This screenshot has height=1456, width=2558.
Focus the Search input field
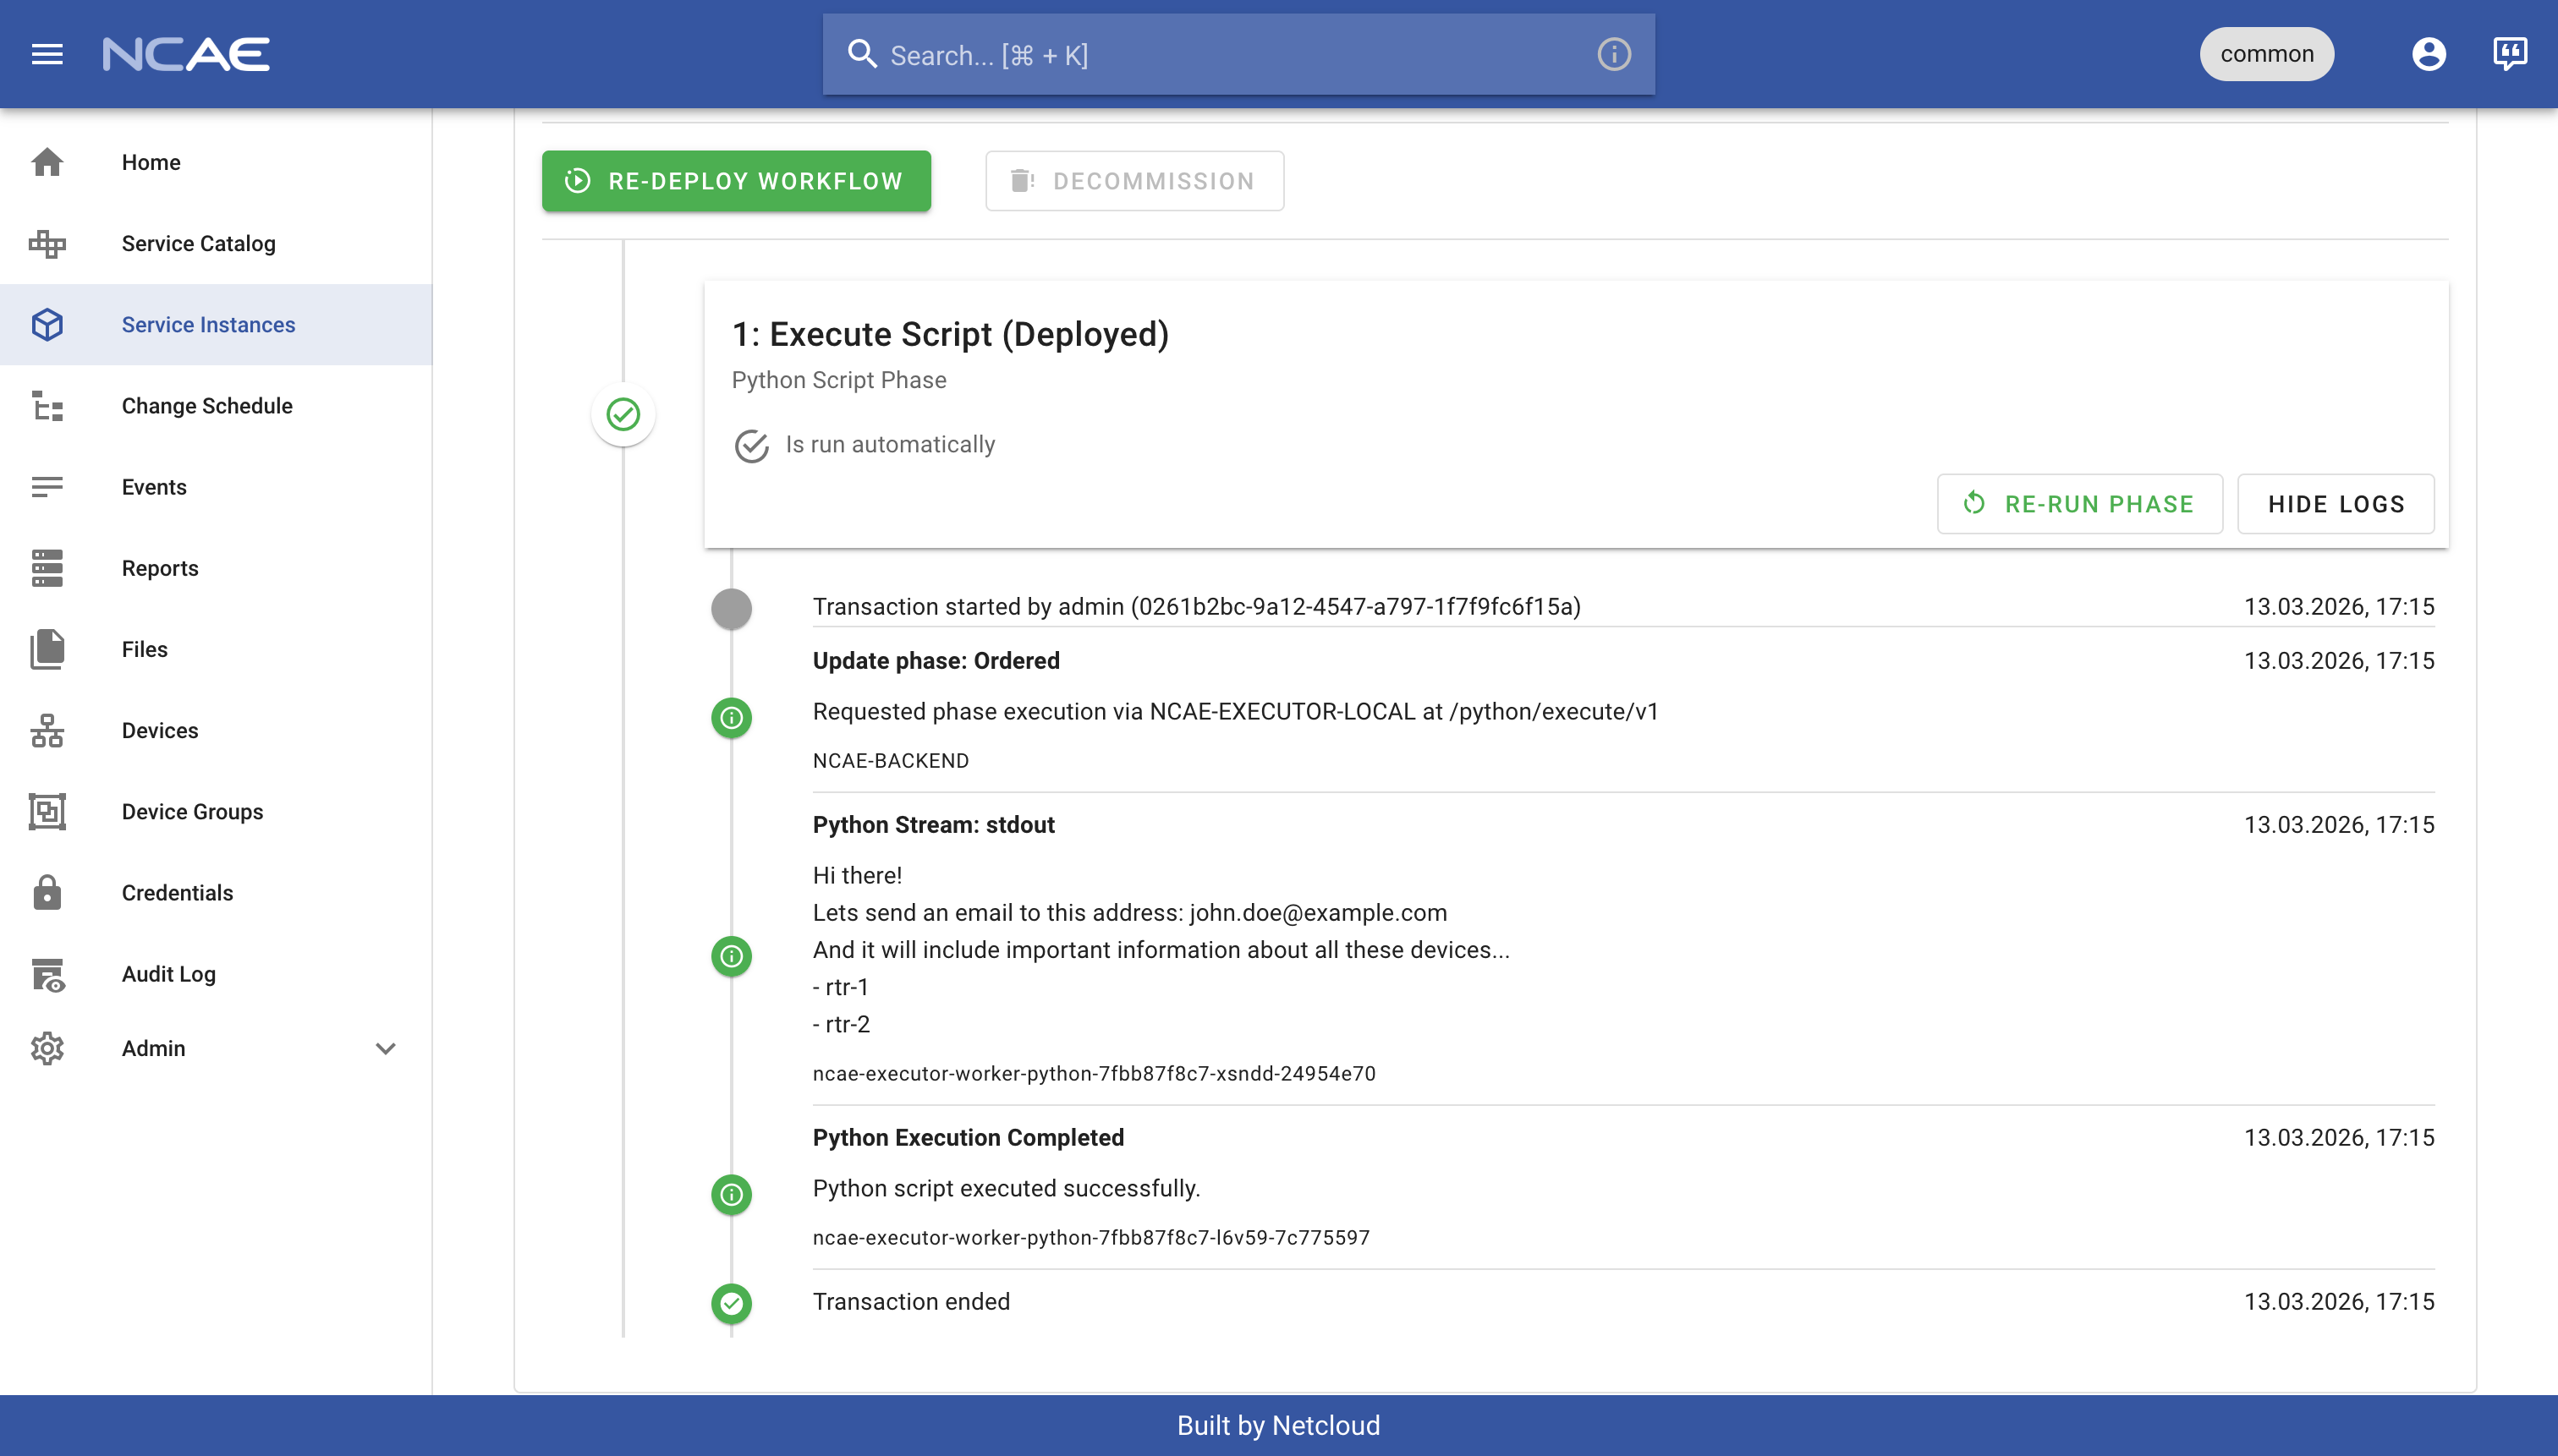pyautogui.click(x=1238, y=54)
